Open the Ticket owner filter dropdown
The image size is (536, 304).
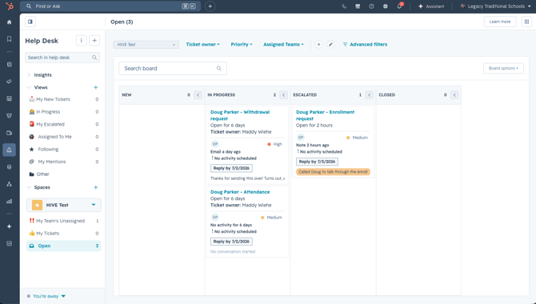coord(202,45)
